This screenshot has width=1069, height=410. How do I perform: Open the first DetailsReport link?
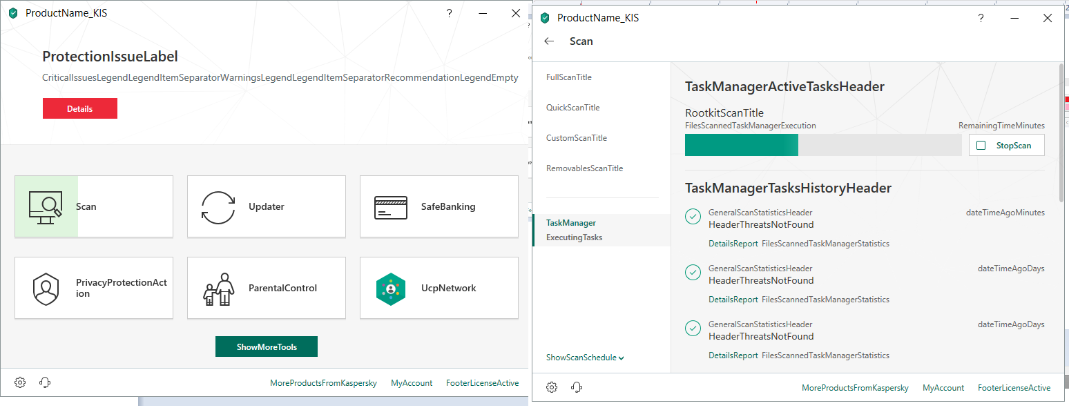point(733,244)
